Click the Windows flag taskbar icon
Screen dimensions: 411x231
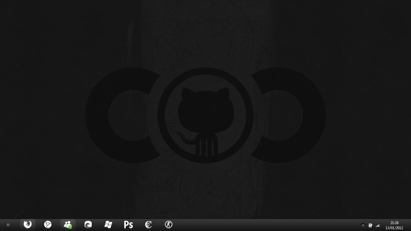coord(108,225)
